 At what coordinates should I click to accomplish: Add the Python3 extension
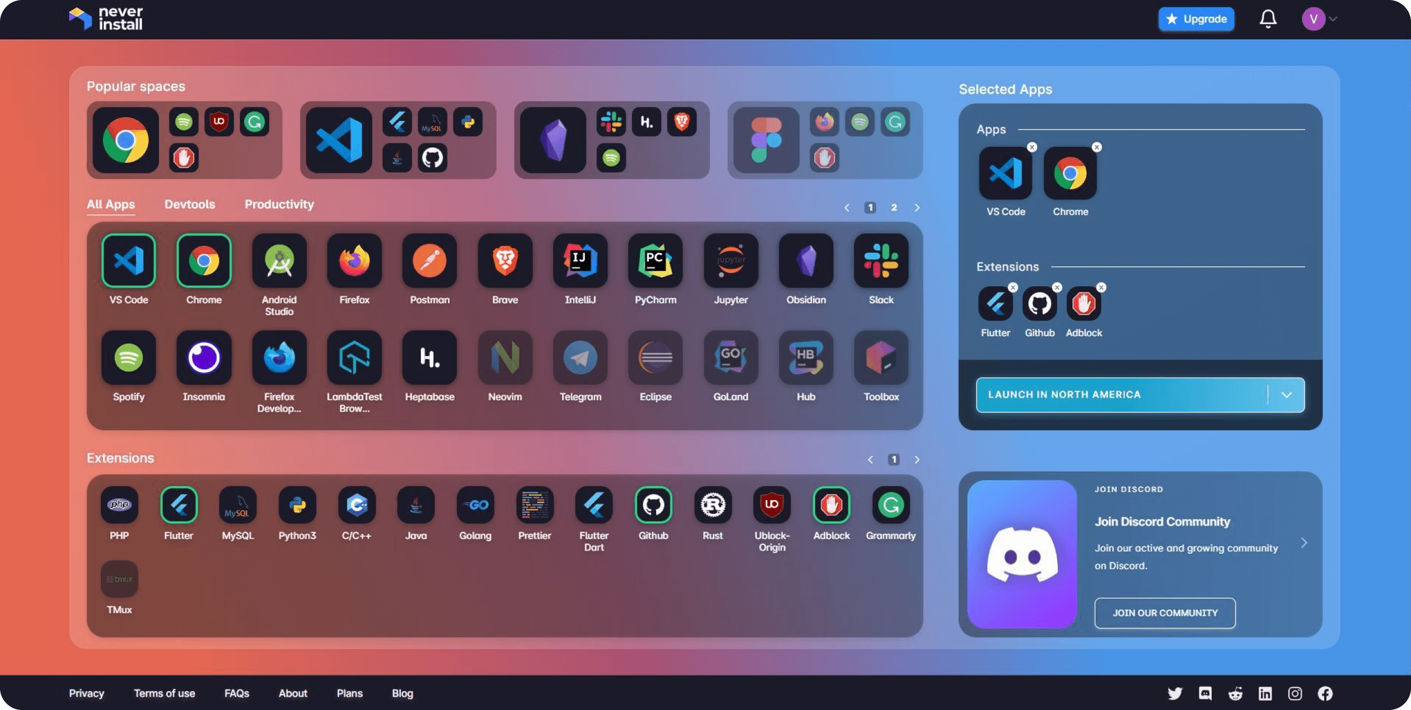click(x=297, y=505)
